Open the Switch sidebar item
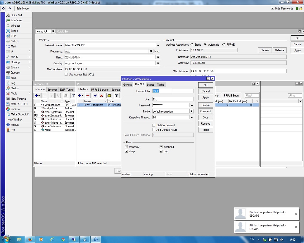The width and height of the screenshot is (304, 243). pyautogui.click(x=15, y=41)
